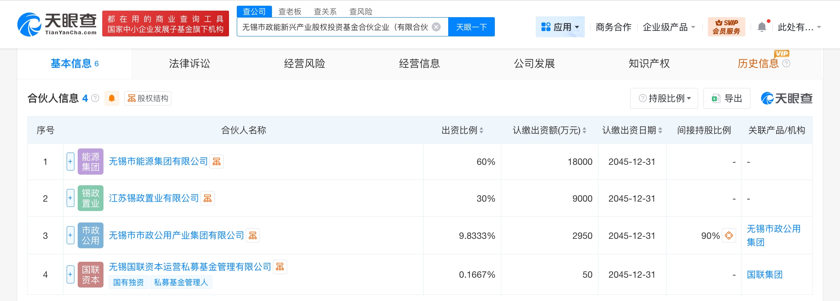Click the TianYanCha home logo
Image resolution: width=840 pixels, height=301 pixels.
(x=57, y=24)
